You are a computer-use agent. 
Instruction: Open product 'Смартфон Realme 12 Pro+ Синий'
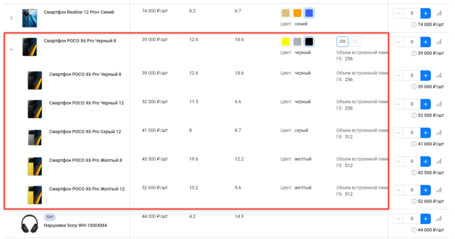click(x=79, y=12)
